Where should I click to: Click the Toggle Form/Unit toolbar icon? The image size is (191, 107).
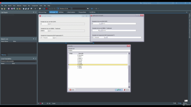[x=28, y=9]
